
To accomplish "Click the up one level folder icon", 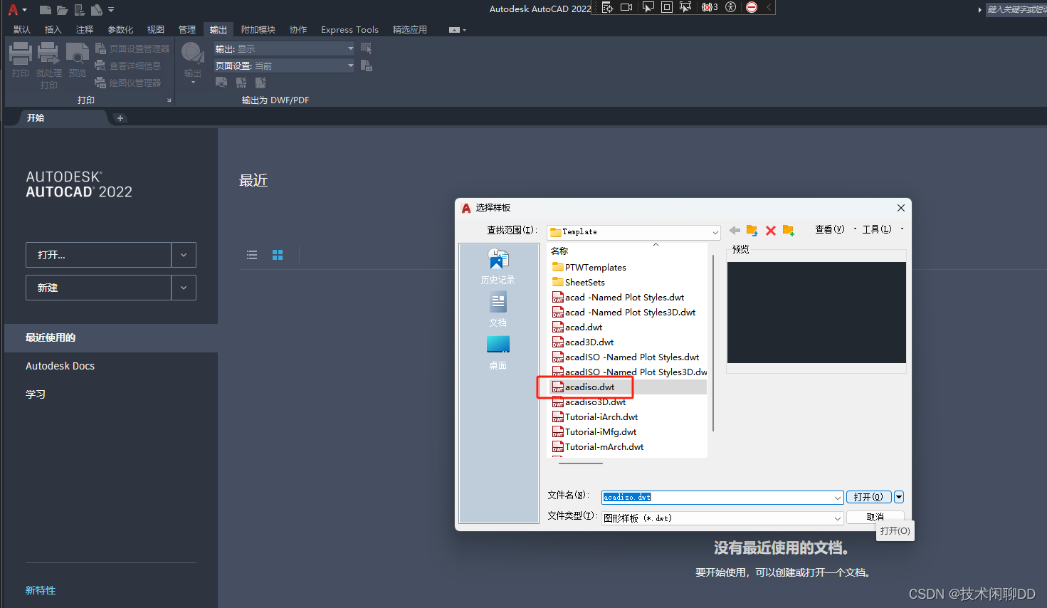I will (x=752, y=230).
